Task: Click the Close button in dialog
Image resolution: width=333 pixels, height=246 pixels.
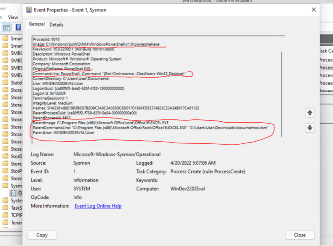Action: [x=300, y=235]
